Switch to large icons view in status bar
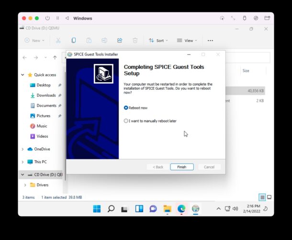Screen dimensions: 292x240 click(270, 197)
